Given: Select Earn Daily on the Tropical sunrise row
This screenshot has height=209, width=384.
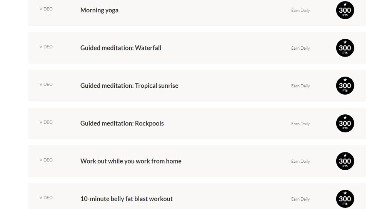Looking at the screenshot, I should [x=301, y=86].
